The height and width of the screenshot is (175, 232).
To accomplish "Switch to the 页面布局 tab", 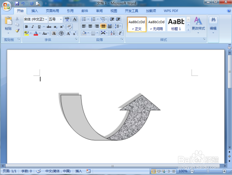I will coord(52,11).
